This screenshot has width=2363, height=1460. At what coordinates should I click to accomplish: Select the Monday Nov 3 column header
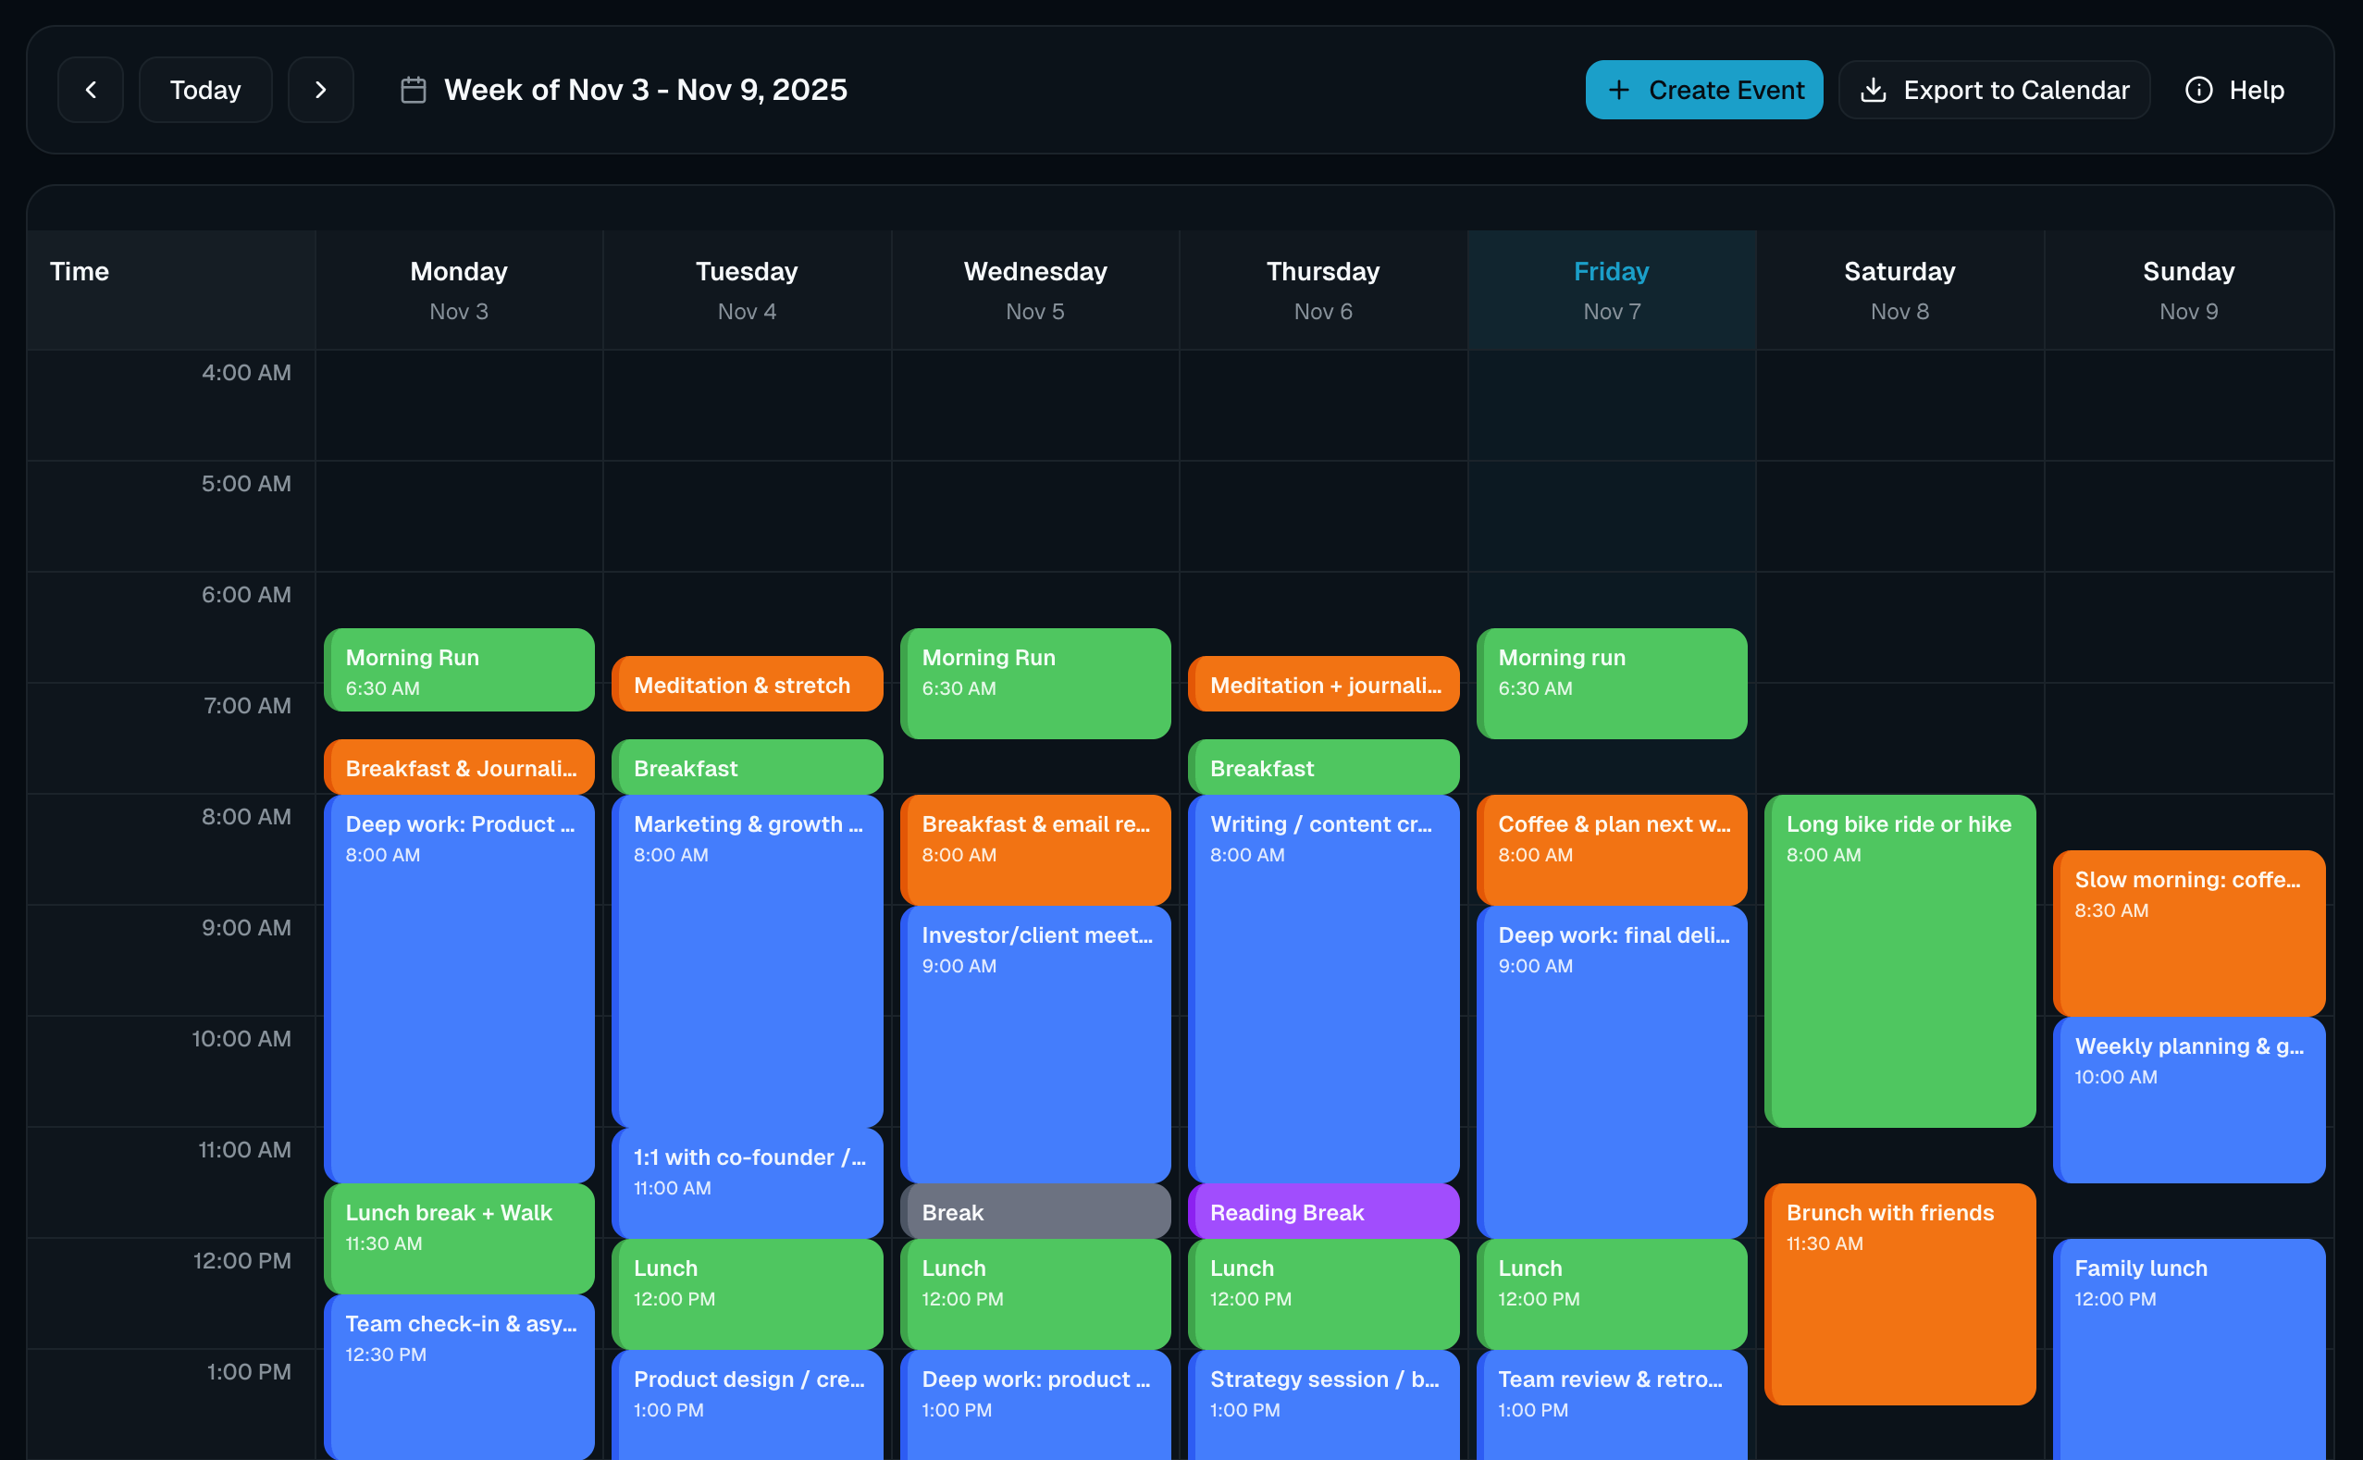pos(459,290)
